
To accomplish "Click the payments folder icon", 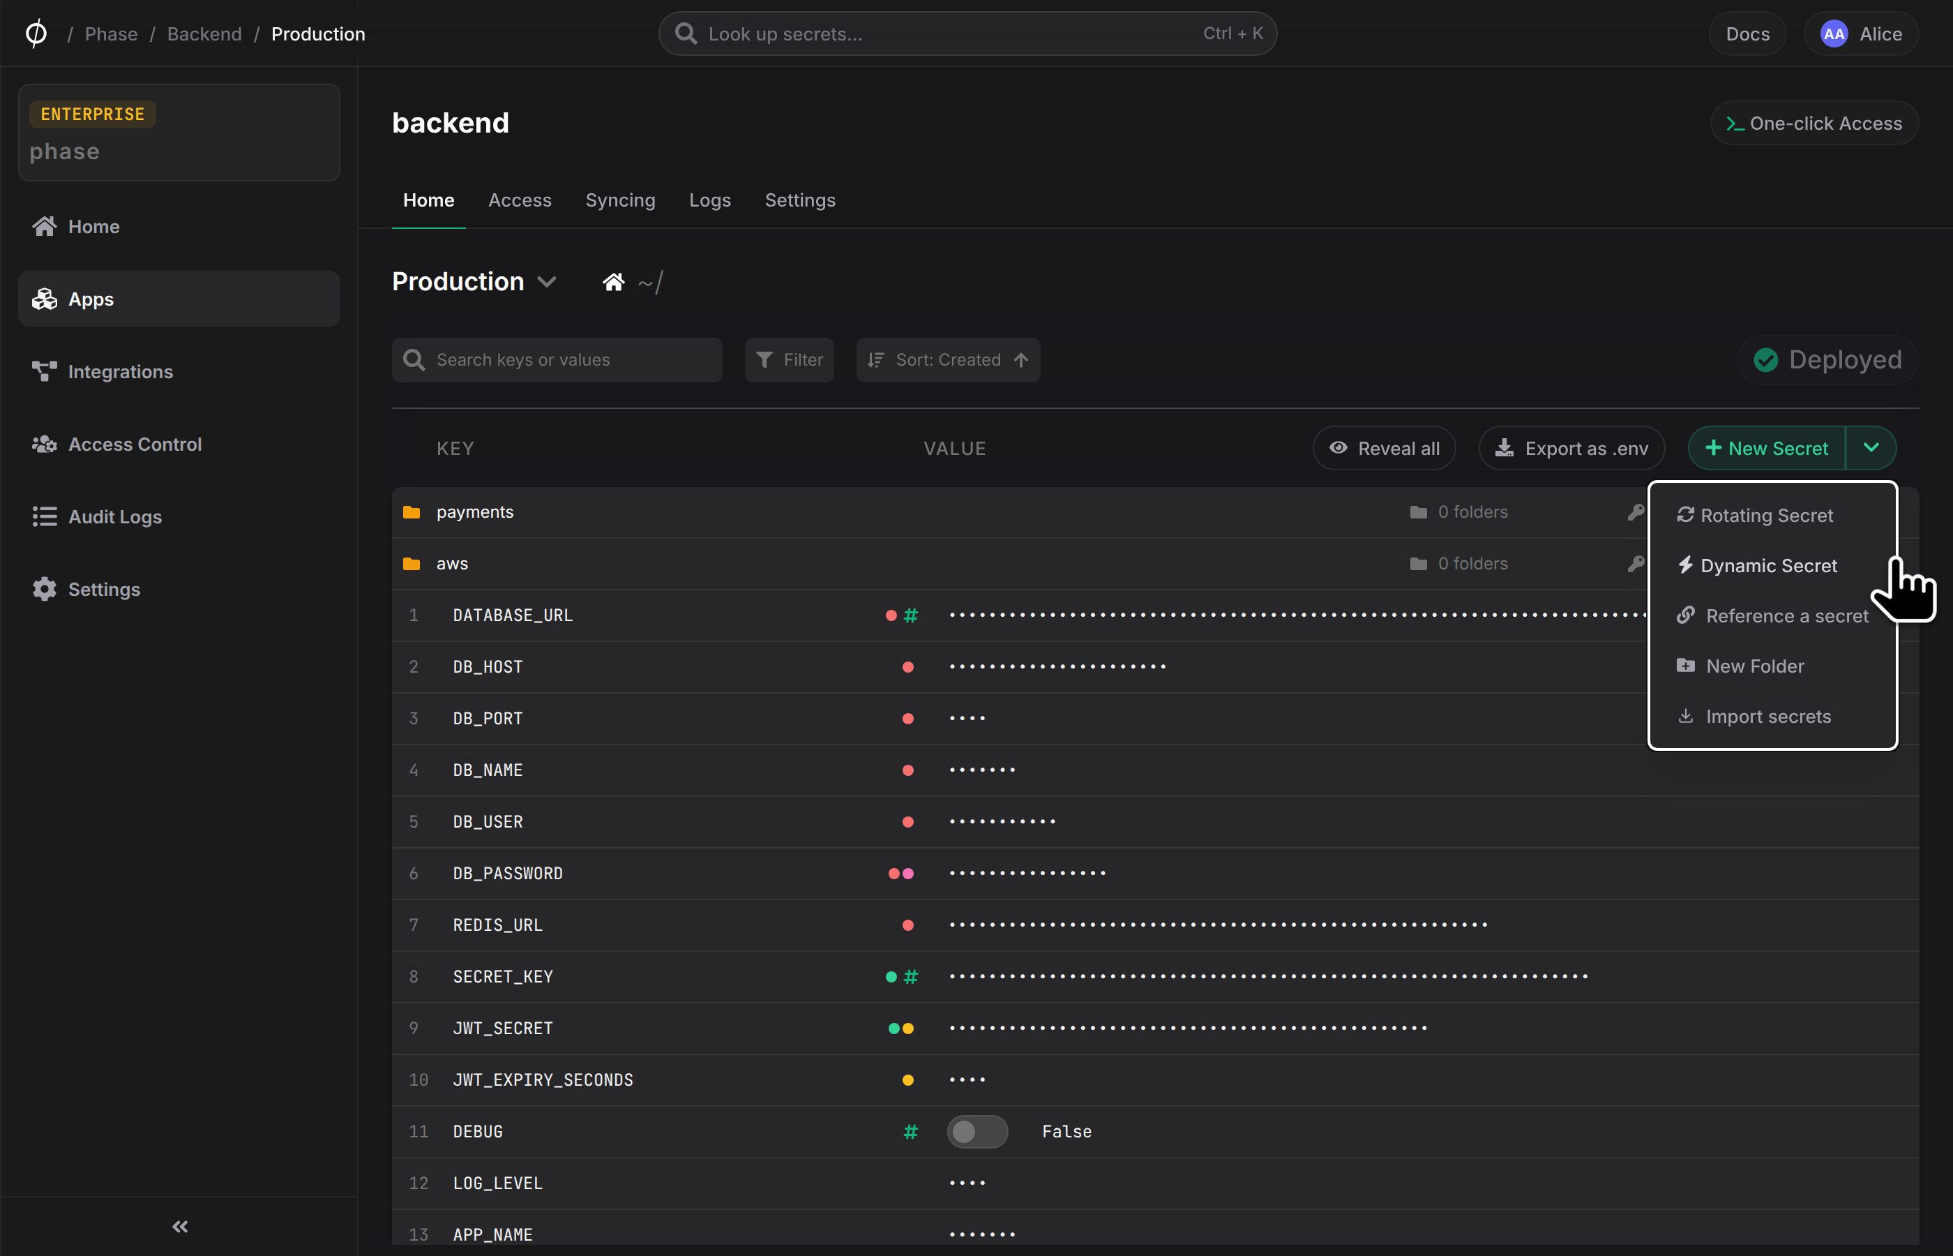I will pos(412,512).
